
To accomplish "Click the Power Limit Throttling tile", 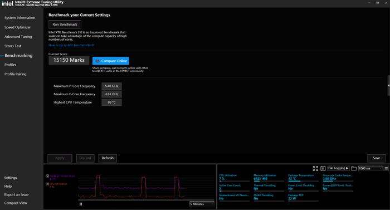I will 303,187.
